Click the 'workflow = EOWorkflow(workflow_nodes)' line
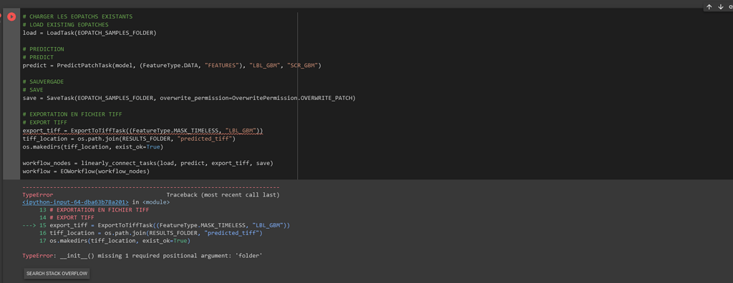This screenshot has height=283, width=733. 86,172
